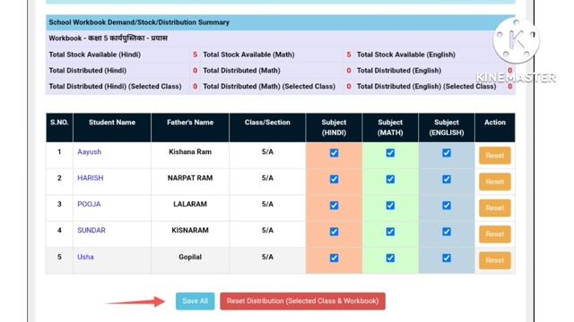
Task: Open student link HARISH
Action: click(x=90, y=178)
